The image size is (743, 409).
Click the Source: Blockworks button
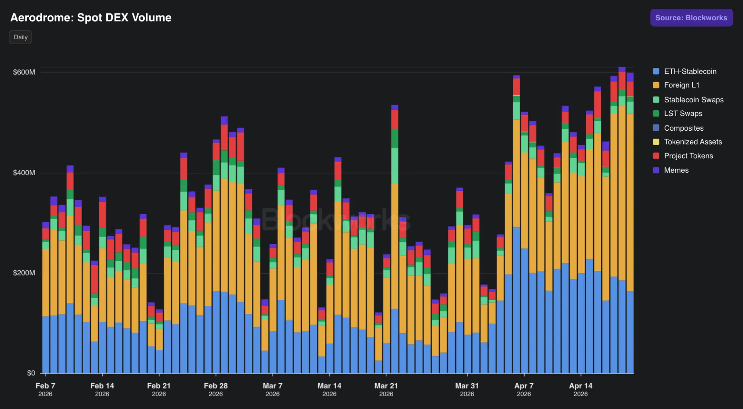tap(691, 18)
